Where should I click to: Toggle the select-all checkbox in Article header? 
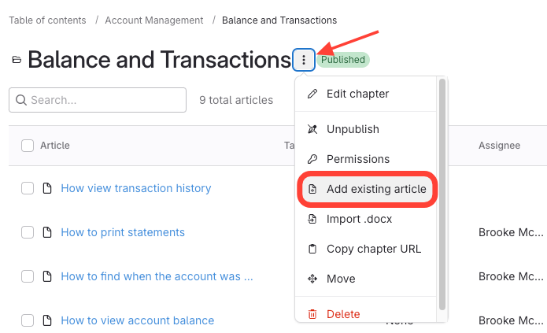pos(28,145)
